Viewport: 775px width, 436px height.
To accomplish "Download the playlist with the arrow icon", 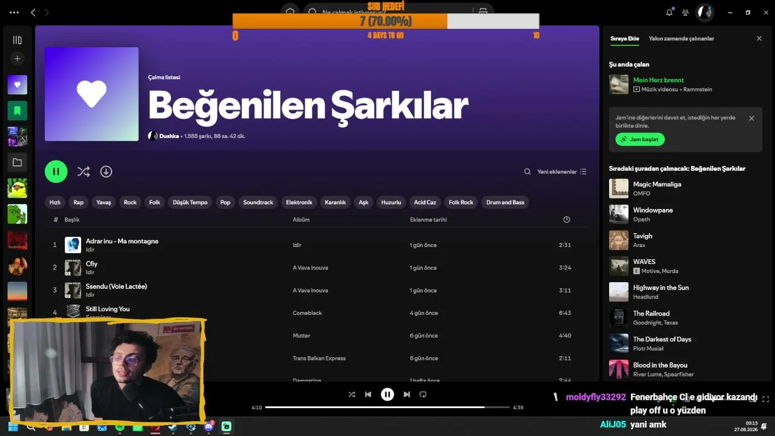I will tap(106, 171).
